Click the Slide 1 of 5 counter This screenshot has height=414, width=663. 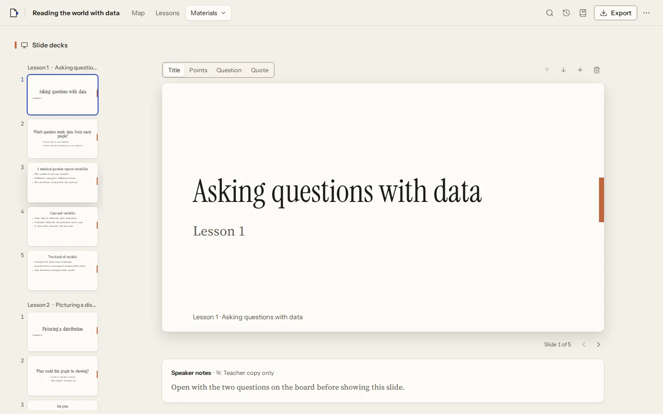558,345
